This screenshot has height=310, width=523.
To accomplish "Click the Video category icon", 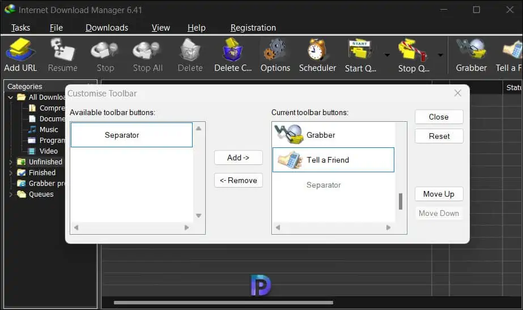I will point(32,151).
